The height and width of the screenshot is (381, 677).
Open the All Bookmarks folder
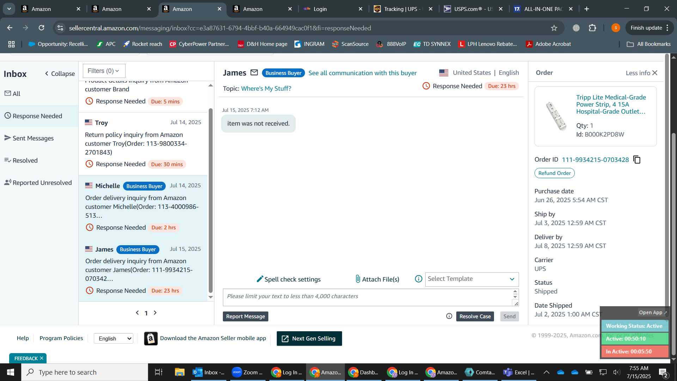(x=648, y=44)
